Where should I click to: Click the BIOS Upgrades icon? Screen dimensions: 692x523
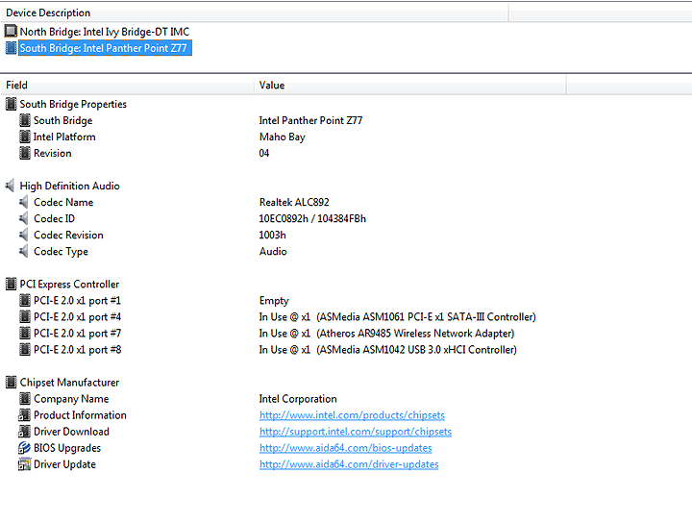(24, 447)
